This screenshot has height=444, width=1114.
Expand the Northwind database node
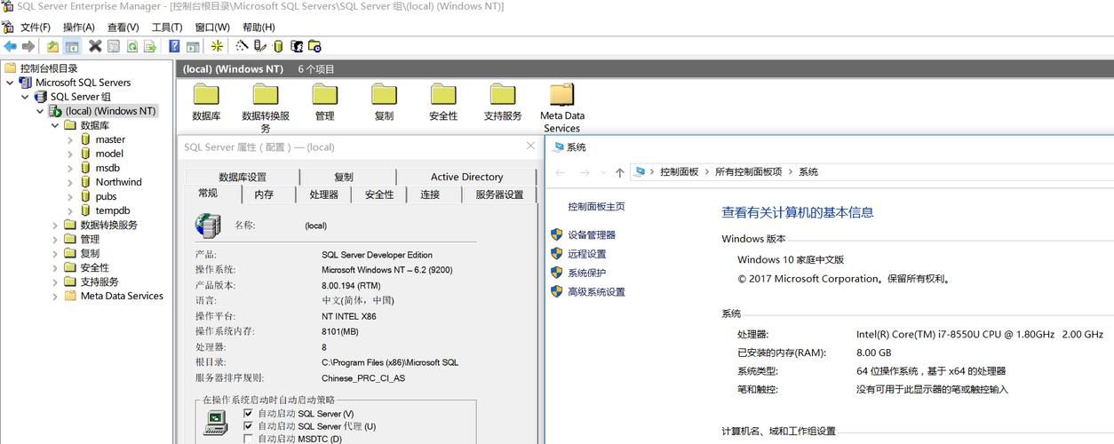click(x=70, y=182)
